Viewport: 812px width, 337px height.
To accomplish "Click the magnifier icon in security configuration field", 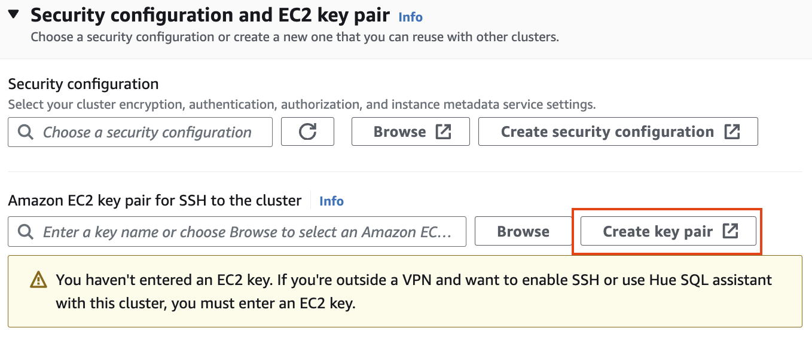I will pyautogui.click(x=26, y=132).
